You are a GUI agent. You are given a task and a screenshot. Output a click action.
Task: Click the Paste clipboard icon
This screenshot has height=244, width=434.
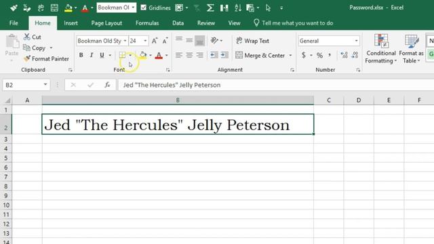point(12,42)
